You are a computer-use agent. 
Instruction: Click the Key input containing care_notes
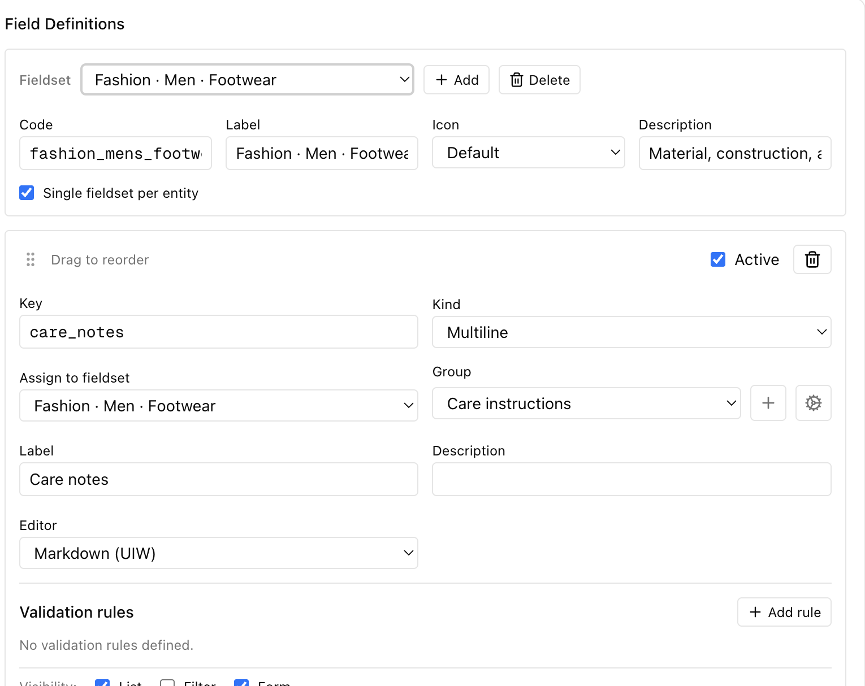pyautogui.click(x=218, y=332)
